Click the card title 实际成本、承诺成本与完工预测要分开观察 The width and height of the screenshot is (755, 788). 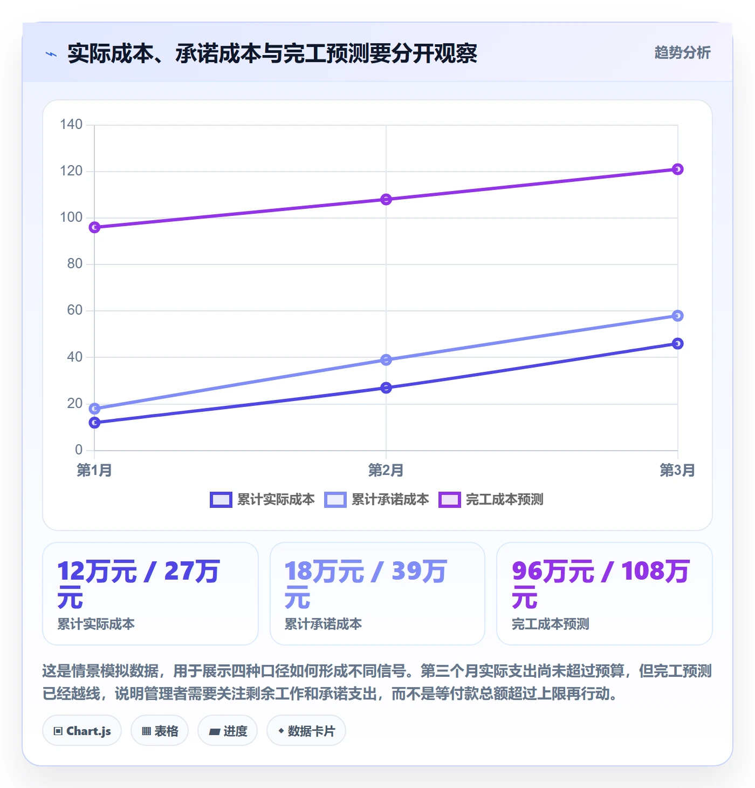[272, 53]
